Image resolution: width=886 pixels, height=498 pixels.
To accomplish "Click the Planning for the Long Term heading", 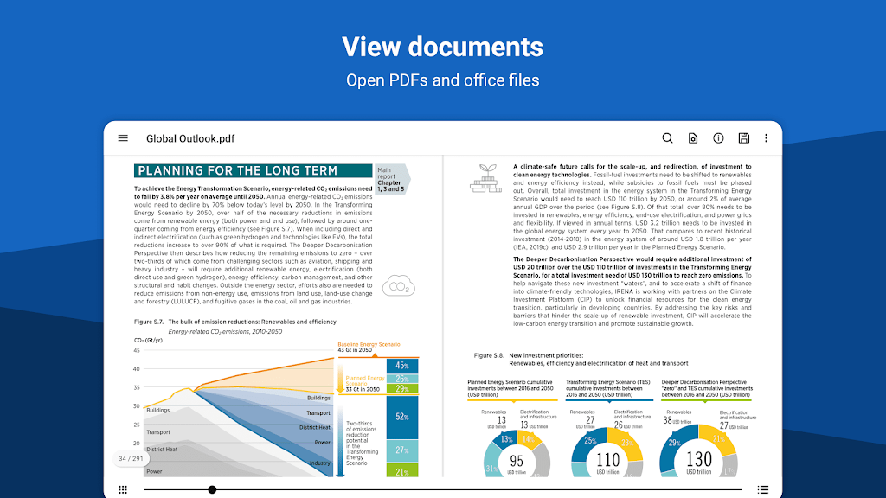I will pyautogui.click(x=249, y=171).
